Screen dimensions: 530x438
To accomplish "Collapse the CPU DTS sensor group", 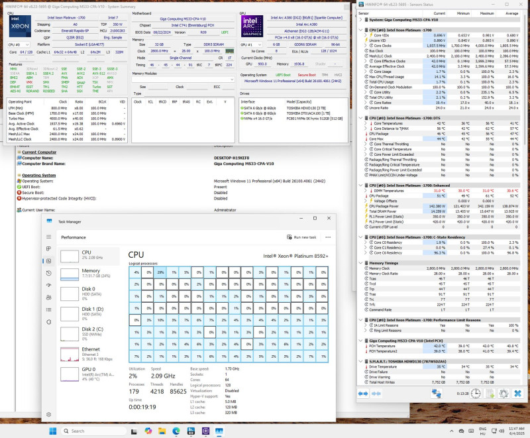I will pos(360,119).
